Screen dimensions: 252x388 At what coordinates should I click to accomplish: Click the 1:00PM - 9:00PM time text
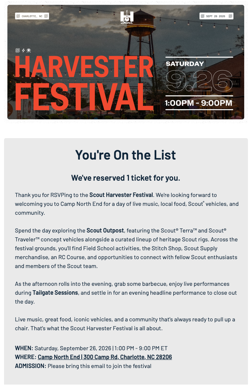pos(199,103)
